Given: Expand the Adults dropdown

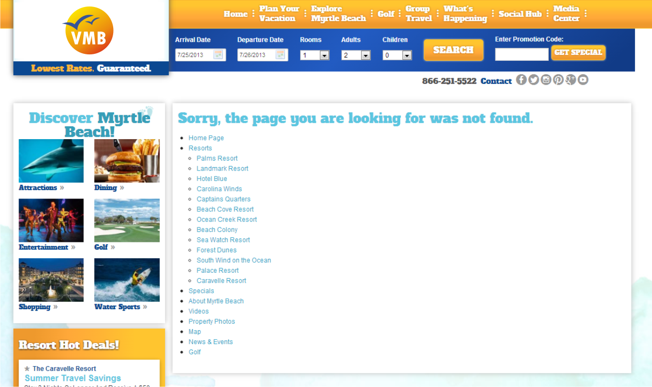Looking at the screenshot, I should [x=356, y=55].
